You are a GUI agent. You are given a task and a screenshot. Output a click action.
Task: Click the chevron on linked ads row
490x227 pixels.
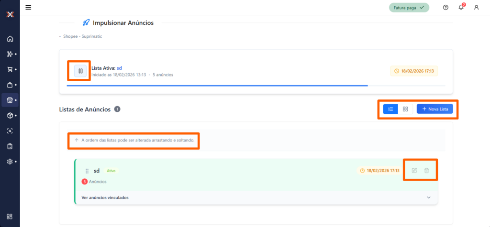(x=429, y=197)
